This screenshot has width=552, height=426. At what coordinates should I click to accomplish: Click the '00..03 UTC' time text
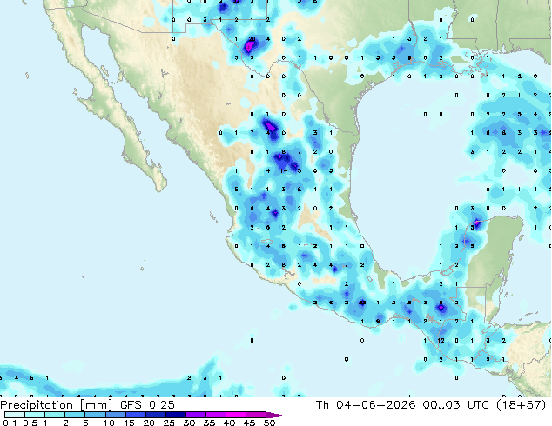(x=456, y=405)
